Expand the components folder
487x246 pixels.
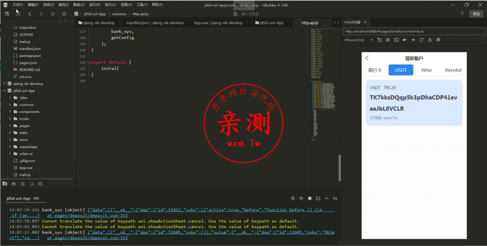(10, 112)
